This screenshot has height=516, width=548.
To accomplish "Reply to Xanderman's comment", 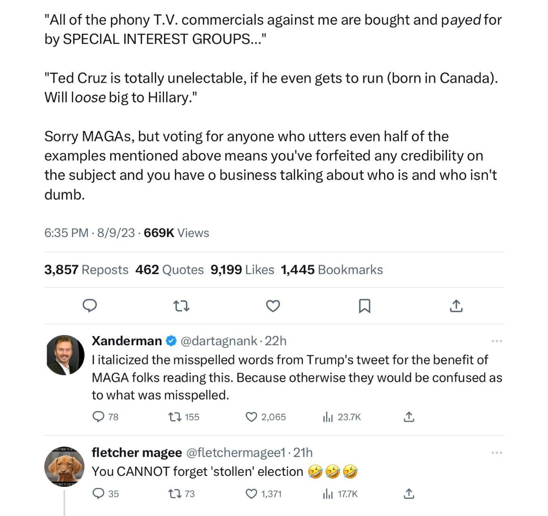I will tap(99, 416).
